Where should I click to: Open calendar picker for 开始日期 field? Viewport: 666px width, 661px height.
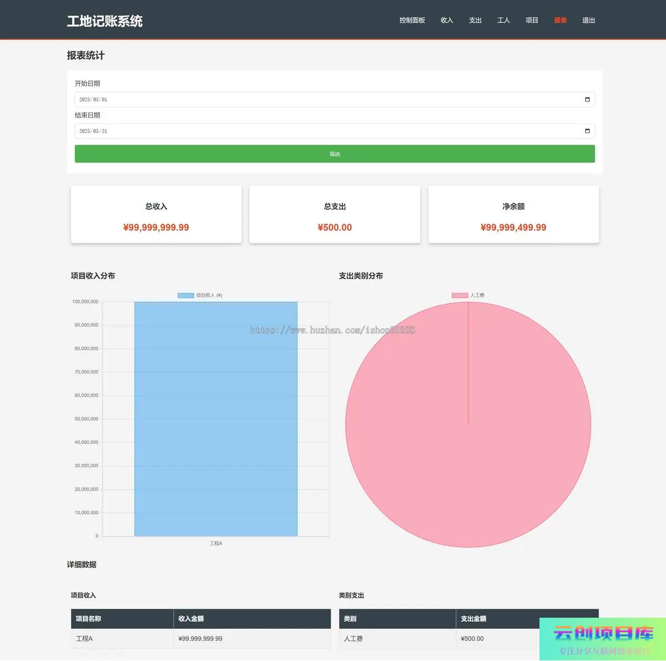pyautogui.click(x=587, y=100)
